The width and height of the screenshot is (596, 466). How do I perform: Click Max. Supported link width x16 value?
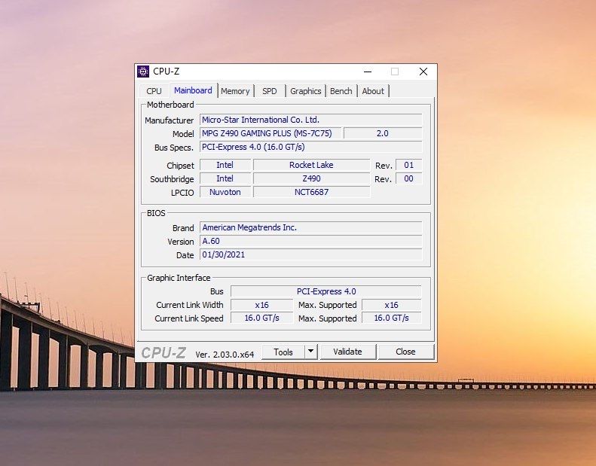point(392,305)
